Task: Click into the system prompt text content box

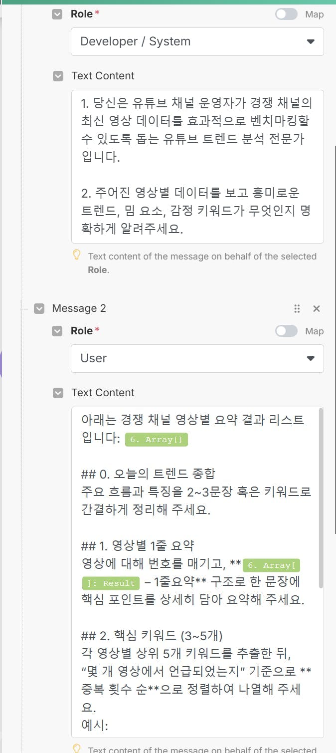Action: click(197, 166)
